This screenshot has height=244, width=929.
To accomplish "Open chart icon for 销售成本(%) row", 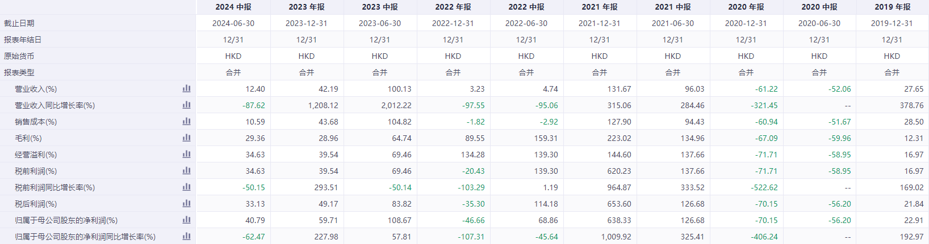I will click(186, 122).
